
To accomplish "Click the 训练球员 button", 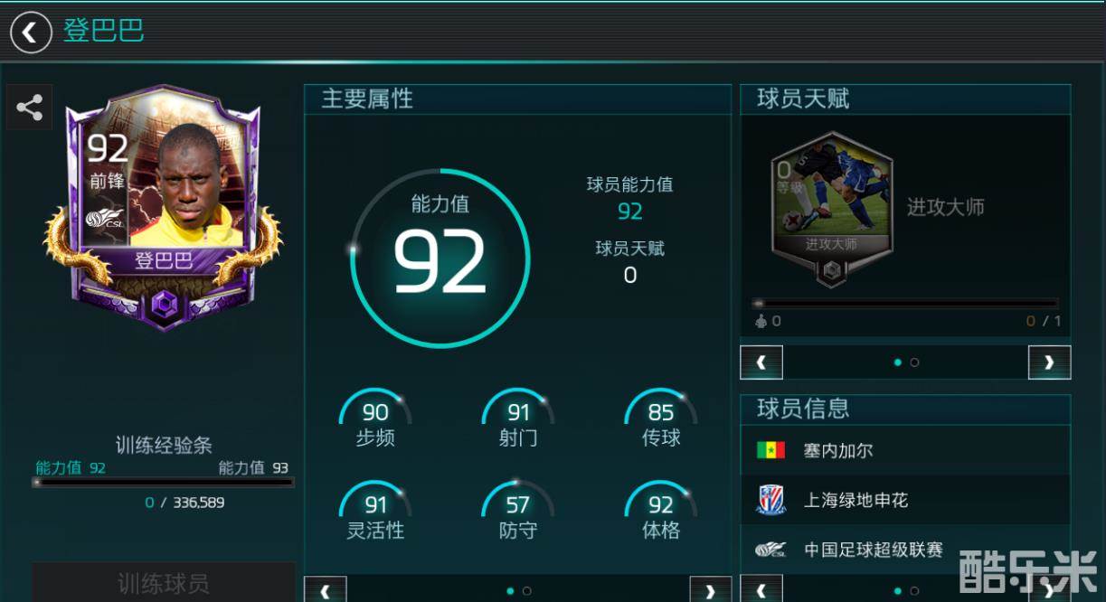I will point(164,582).
